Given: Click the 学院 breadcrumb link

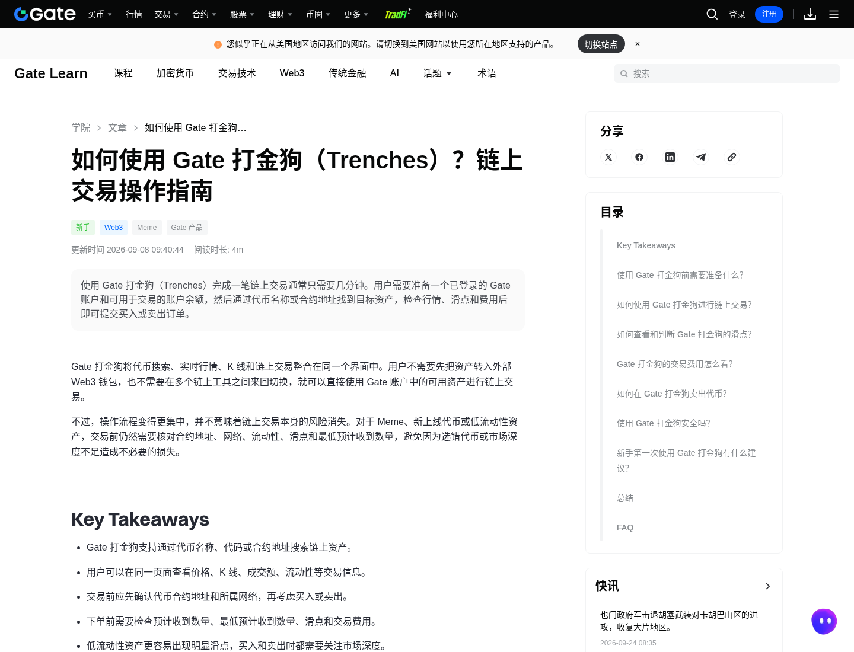Looking at the screenshot, I should click(x=81, y=127).
